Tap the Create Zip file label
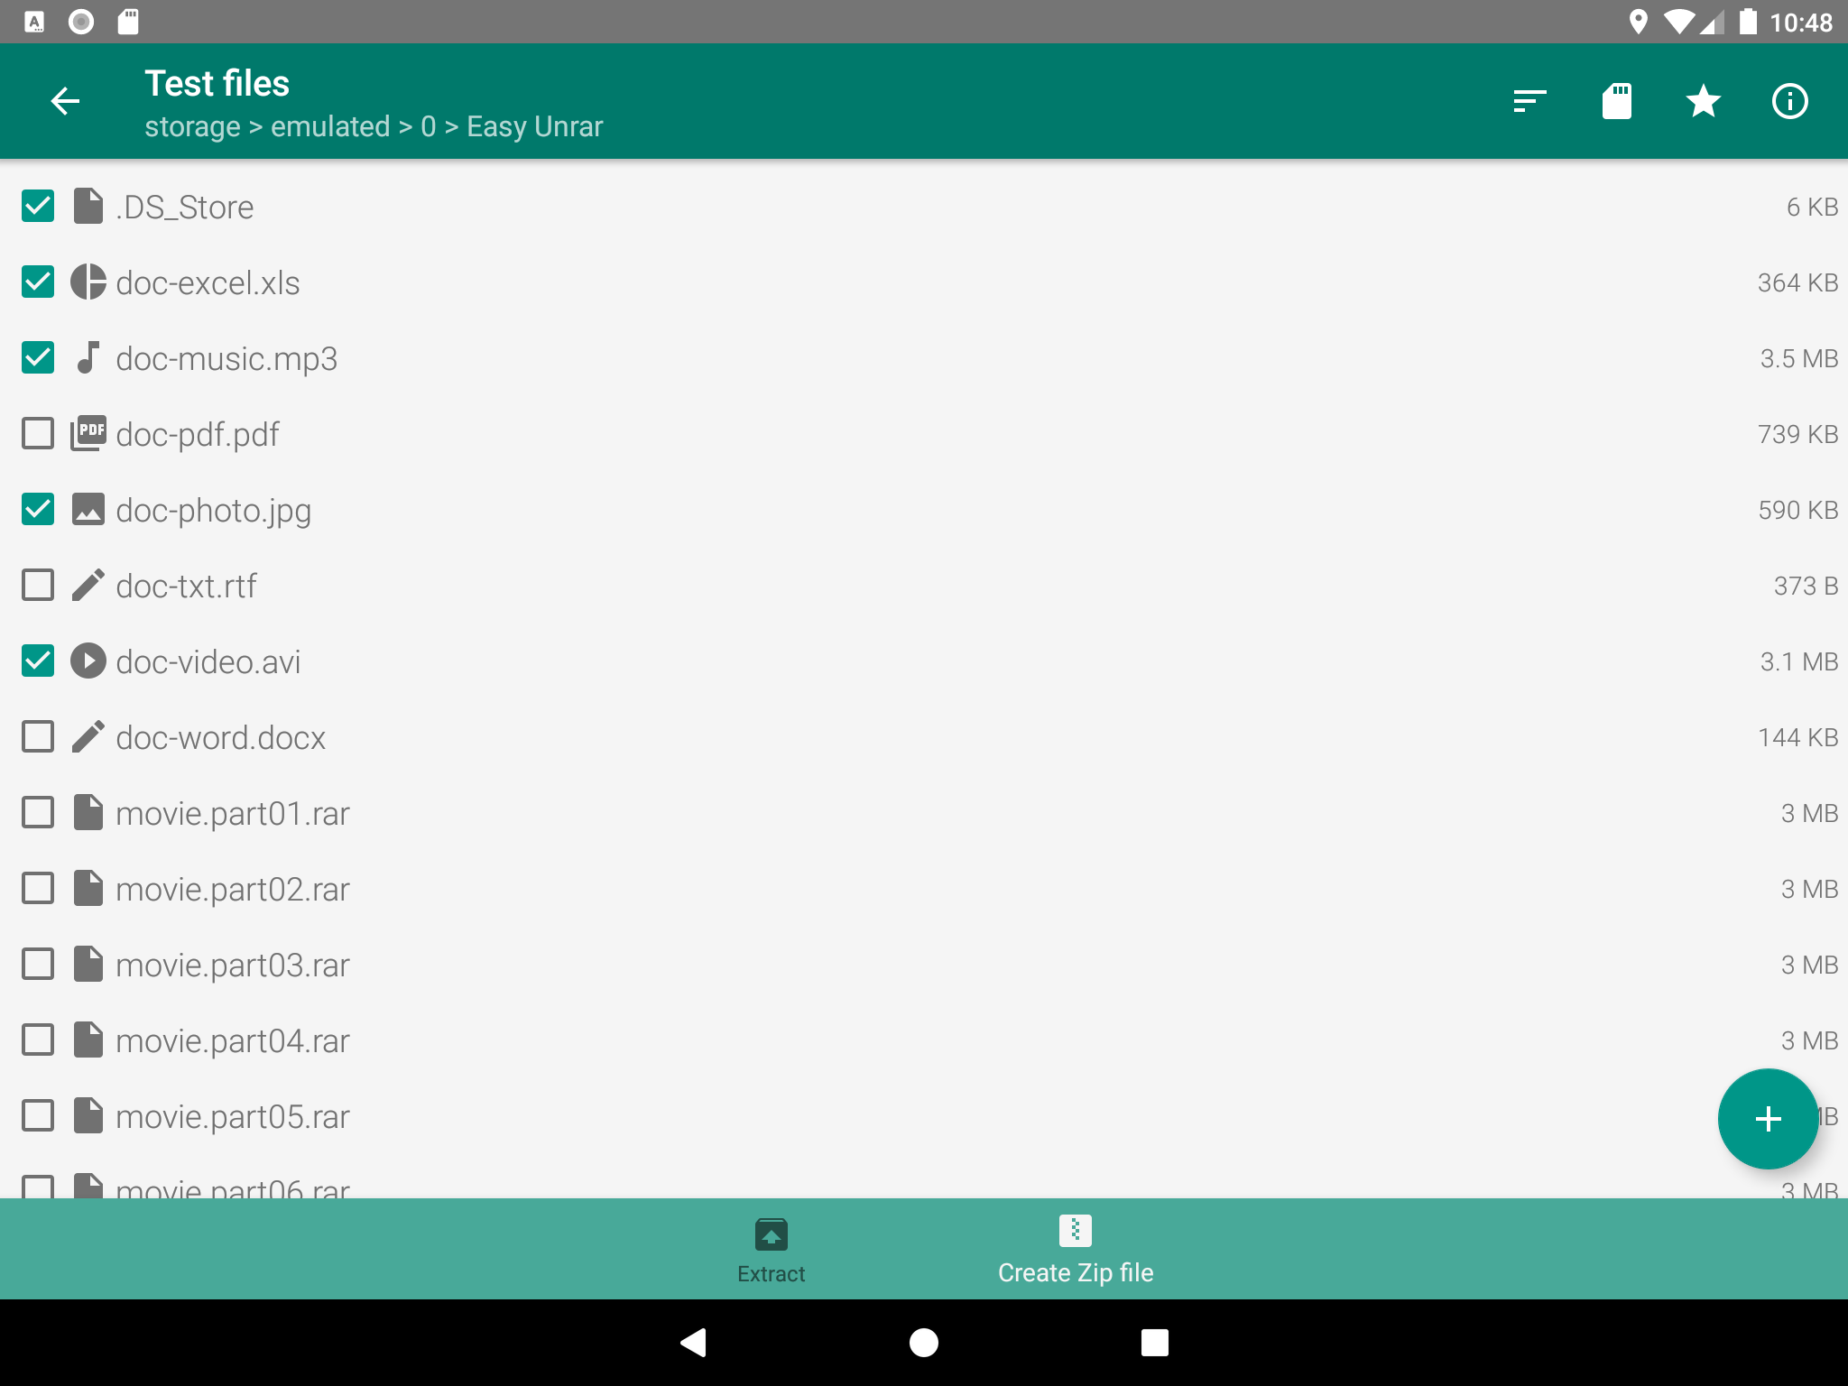 click(x=1075, y=1272)
